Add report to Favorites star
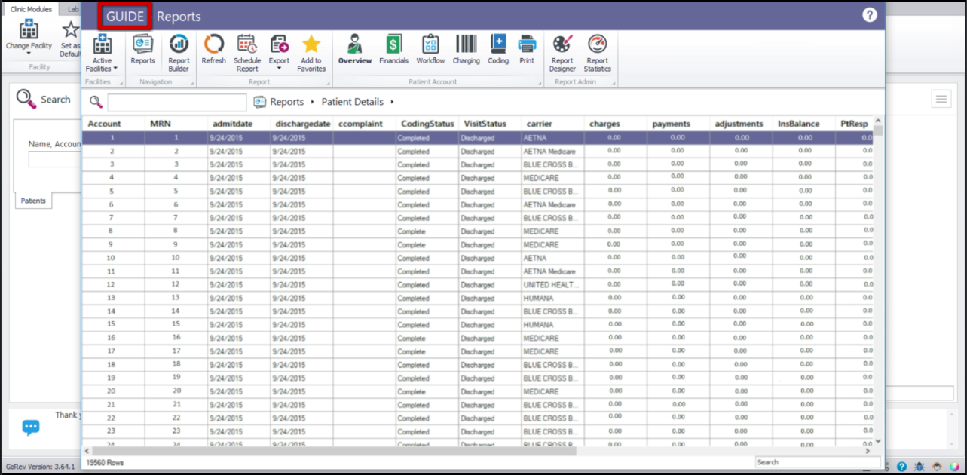This screenshot has height=475, width=967. (311, 53)
